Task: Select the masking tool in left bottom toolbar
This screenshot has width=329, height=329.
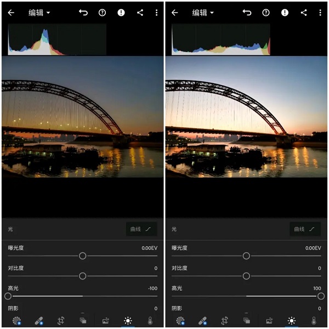Action: [x=17, y=321]
